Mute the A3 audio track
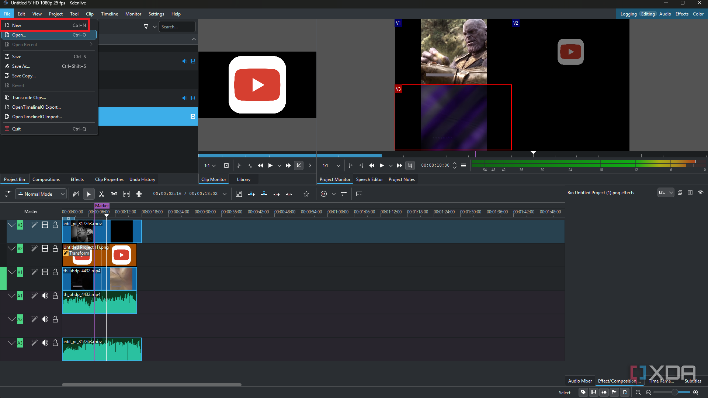The width and height of the screenshot is (708, 398). pos(45,343)
